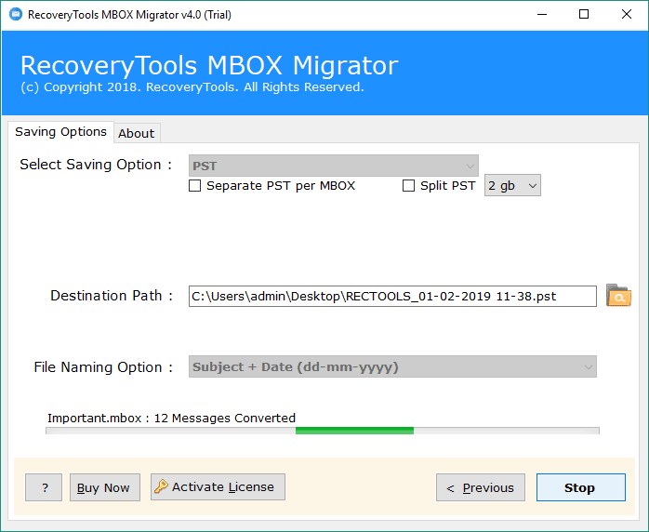Minimize the MBOX Migrator window
This screenshot has width=649, height=532.
542,15
